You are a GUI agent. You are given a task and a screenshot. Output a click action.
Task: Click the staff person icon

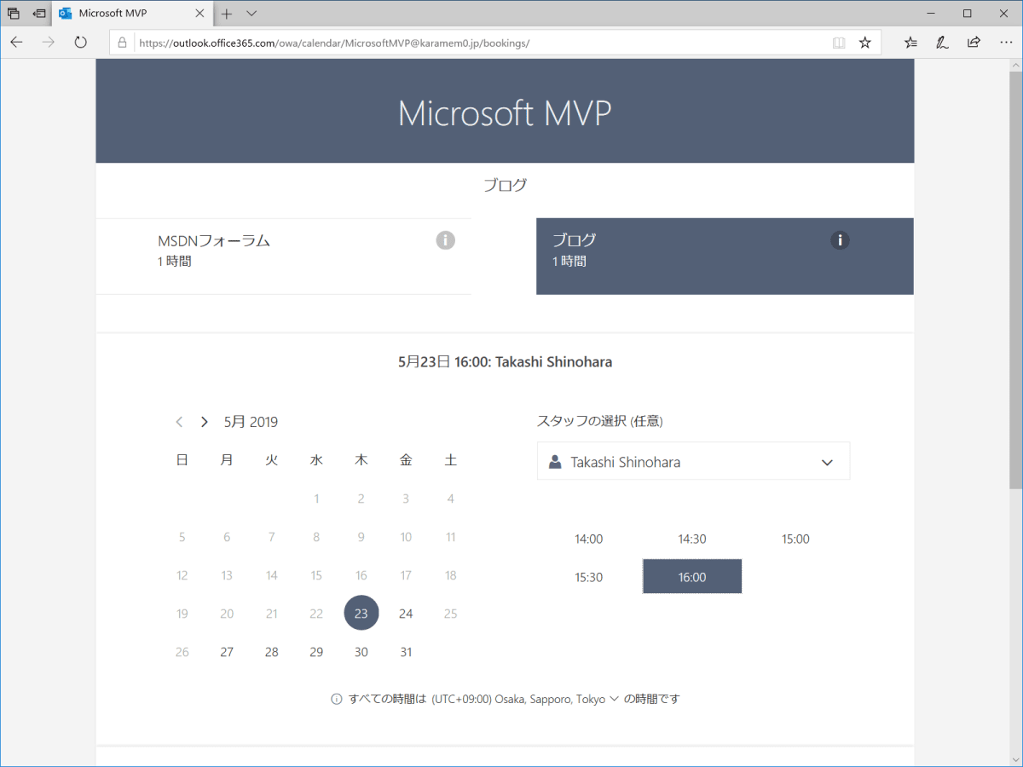point(555,462)
